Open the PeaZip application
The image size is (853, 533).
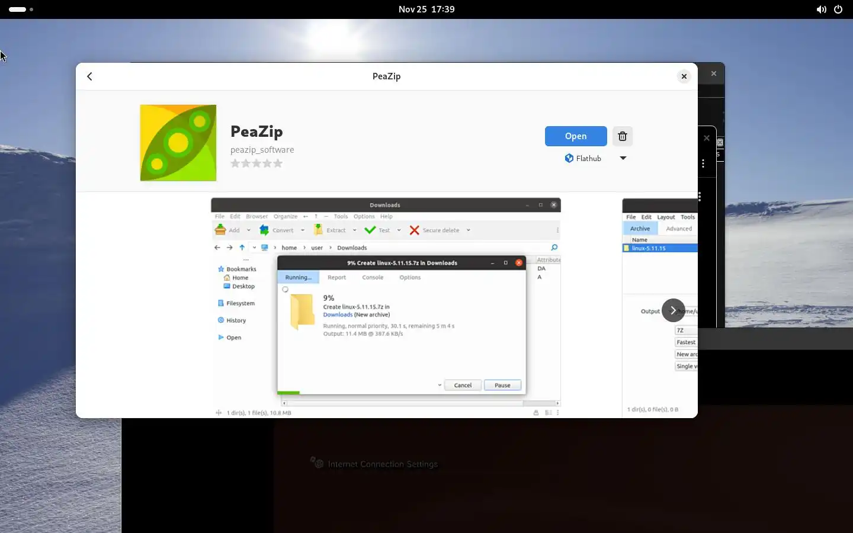point(576,136)
